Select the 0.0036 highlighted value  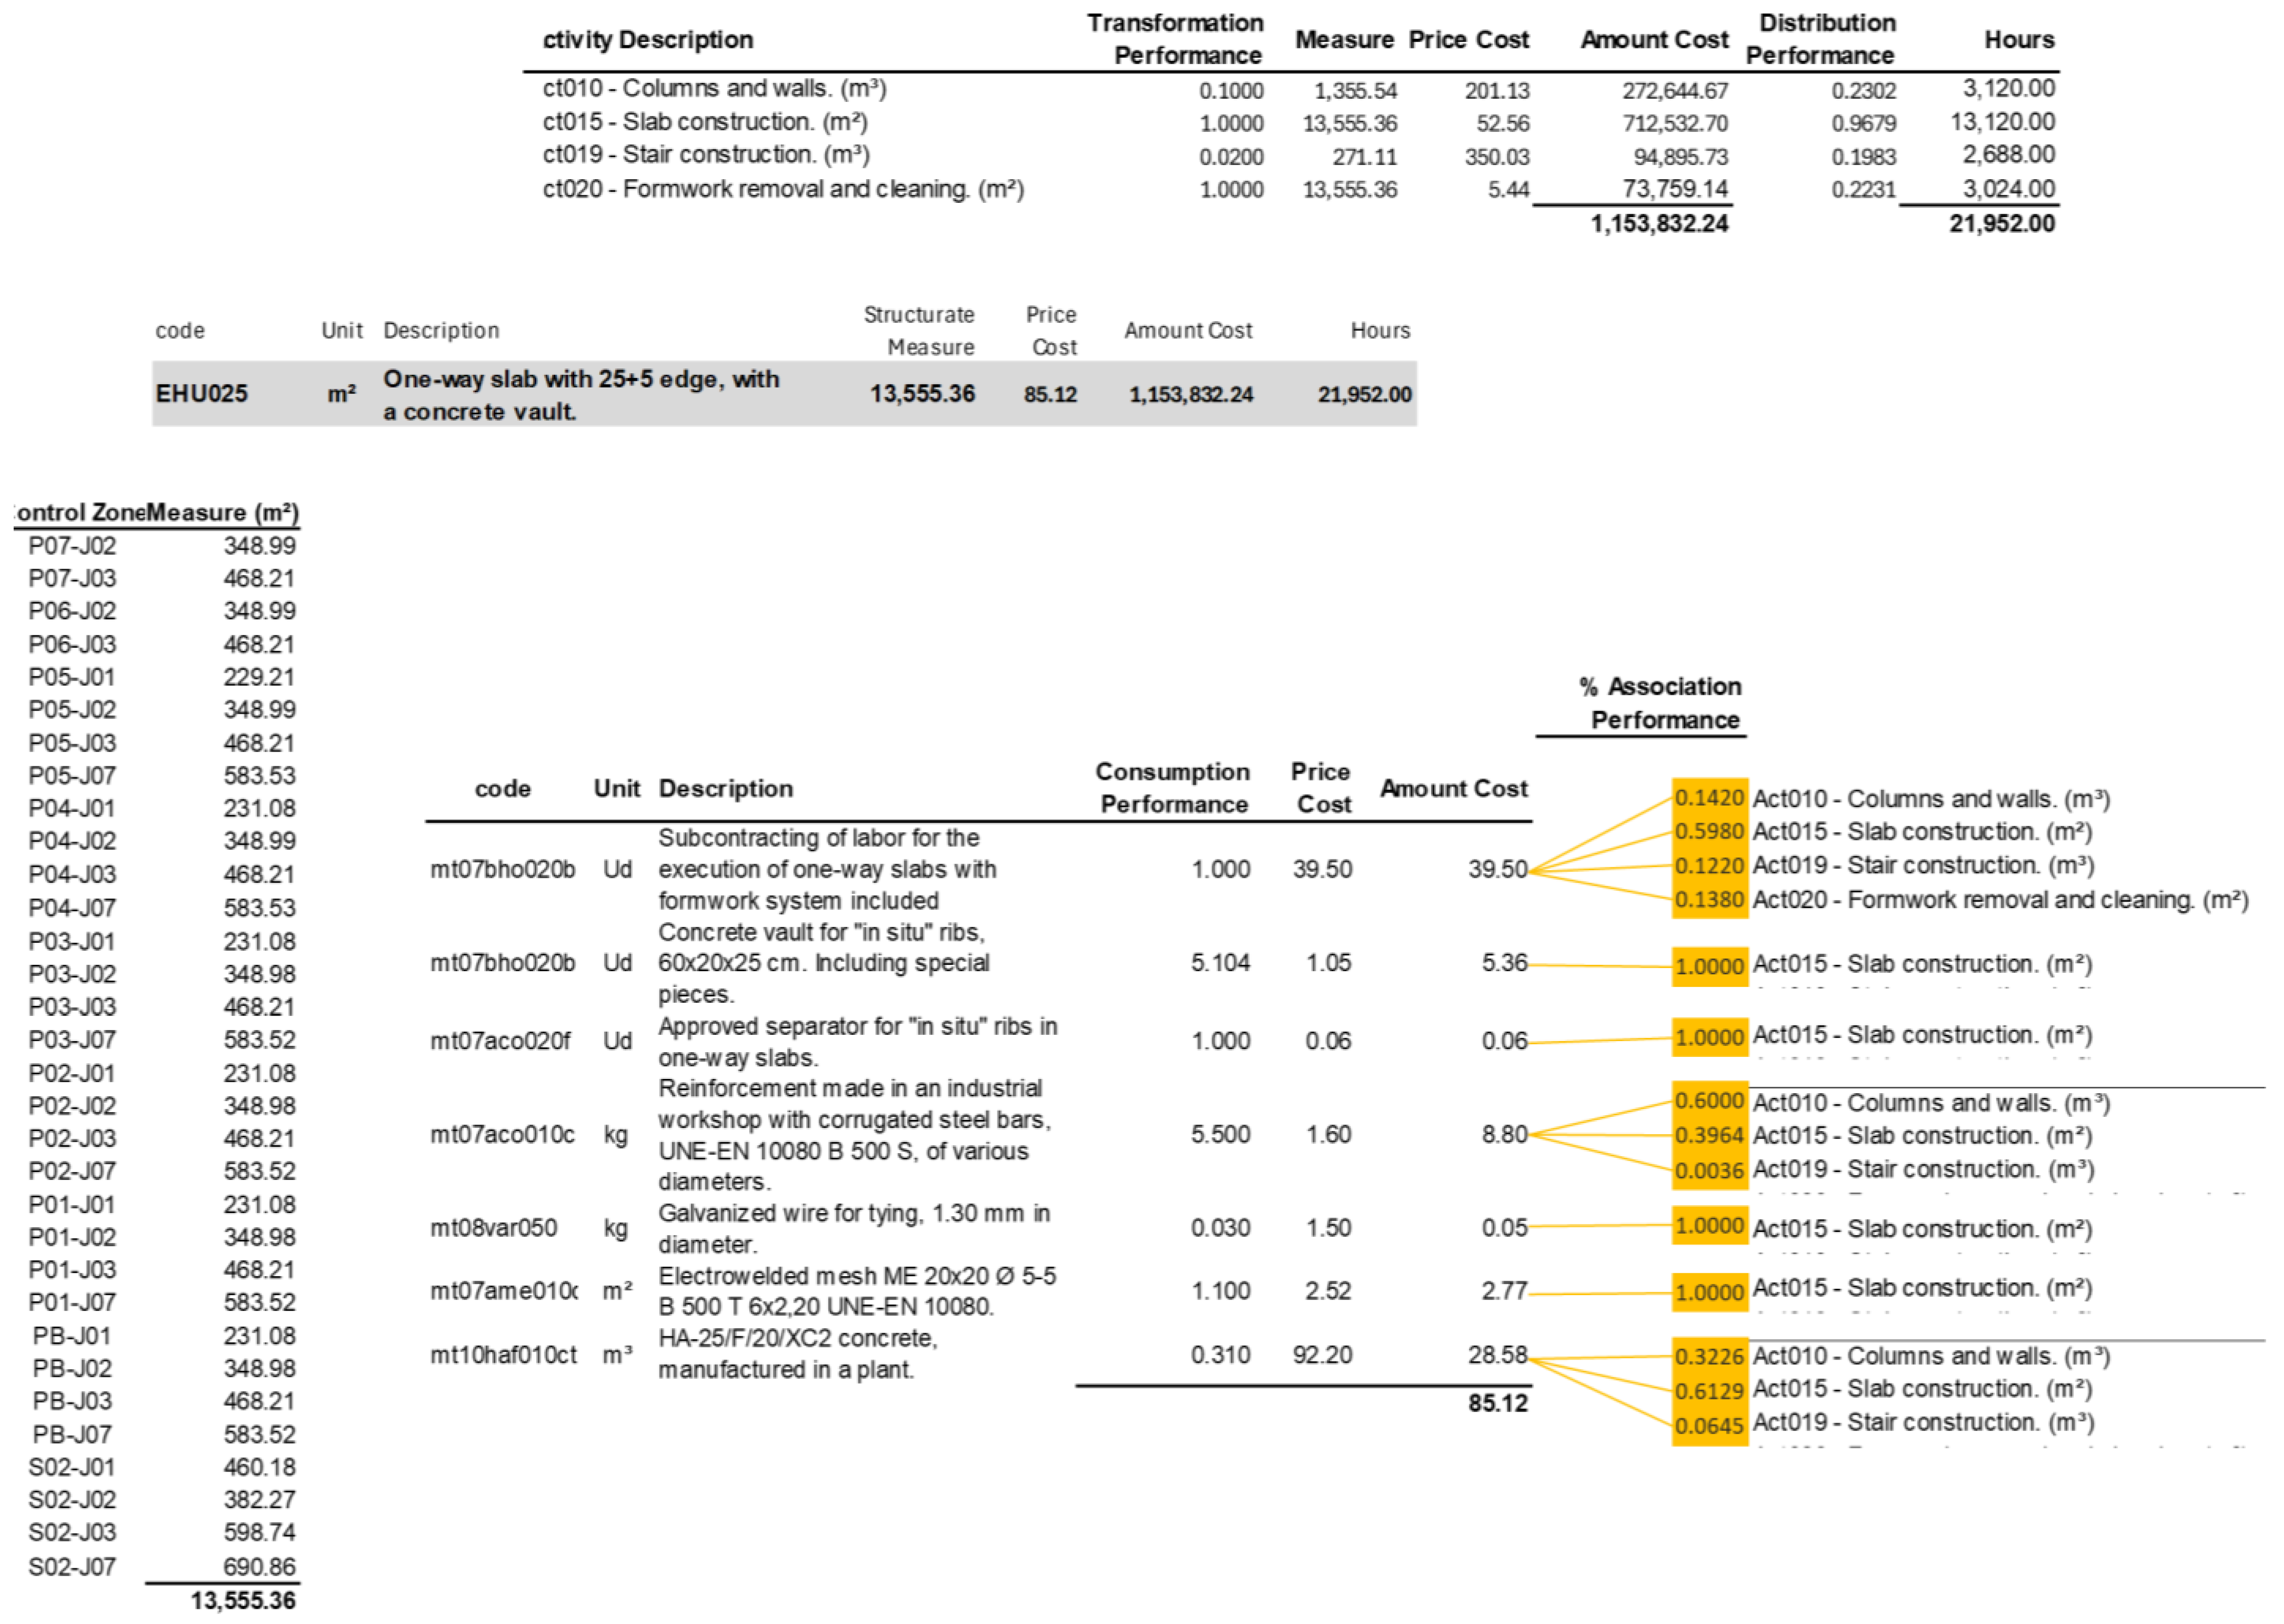pyautogui.click(x=1709, y=1170)
